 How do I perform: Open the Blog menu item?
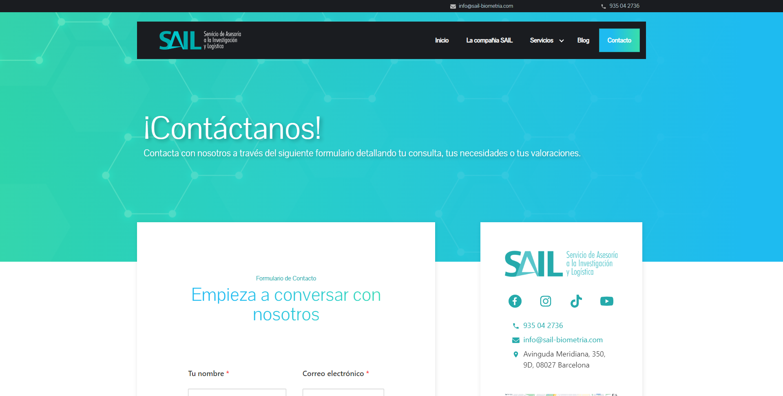point(583,40)
